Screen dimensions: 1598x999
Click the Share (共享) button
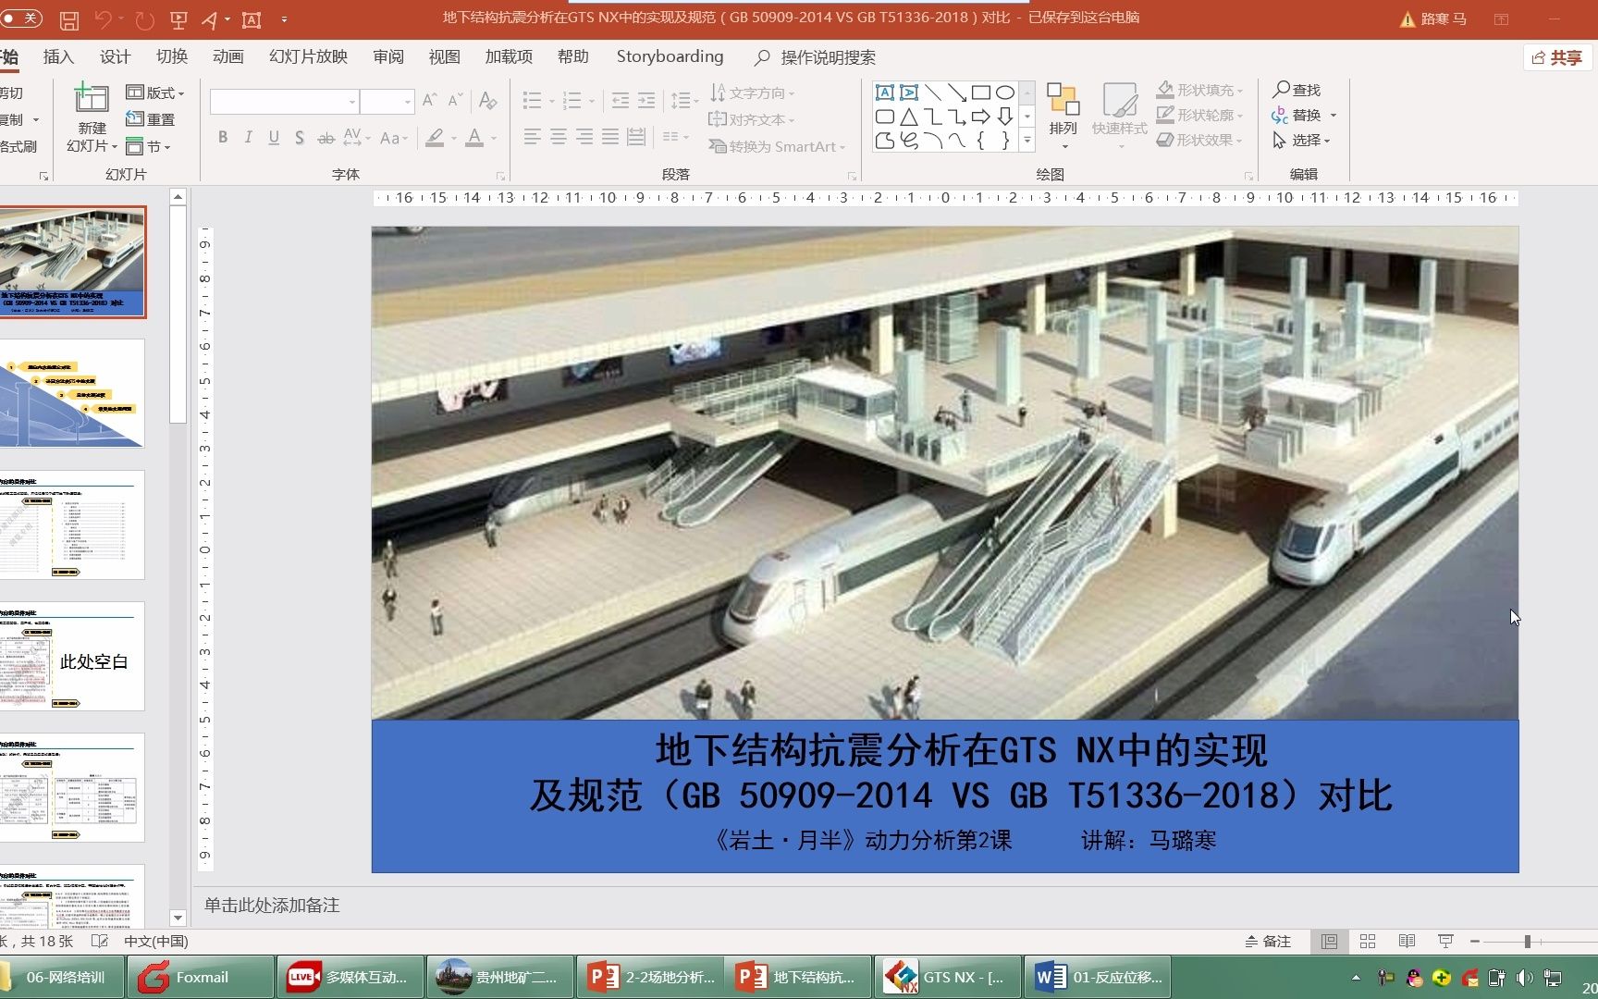(1556, 57)
